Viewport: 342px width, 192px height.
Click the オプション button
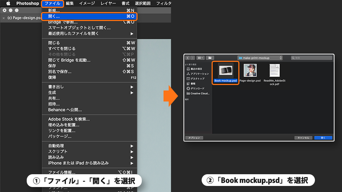(194, 138)
